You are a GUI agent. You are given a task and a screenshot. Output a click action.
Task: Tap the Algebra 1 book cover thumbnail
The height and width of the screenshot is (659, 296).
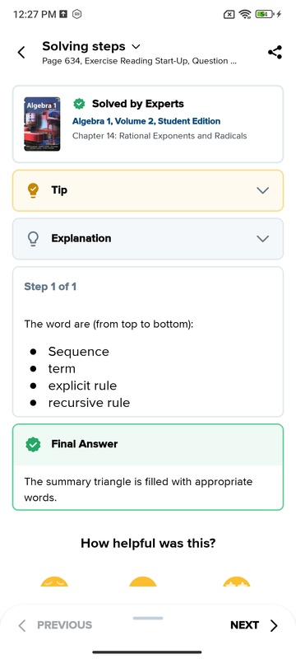coord(42,124)
